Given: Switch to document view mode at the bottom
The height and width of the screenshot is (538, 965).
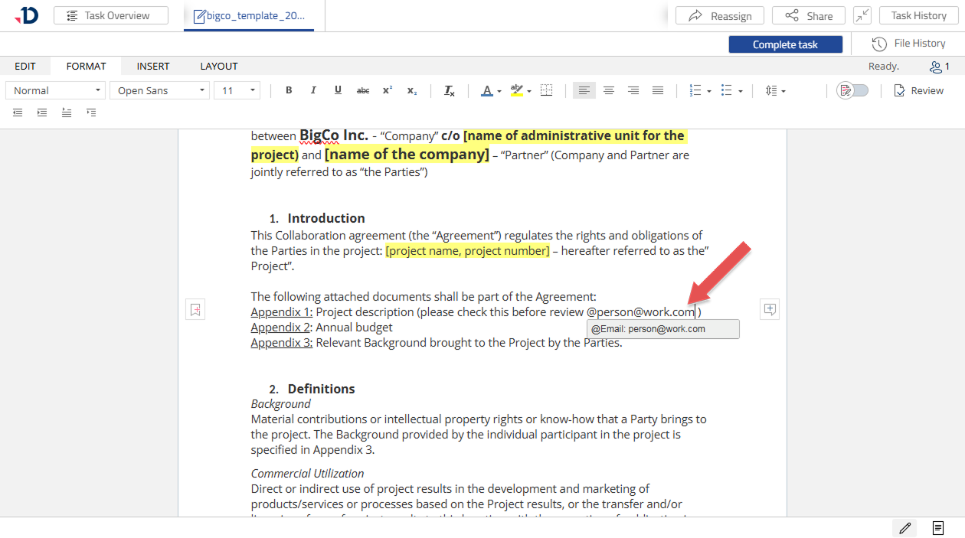Looking at the screenshot, I should point(937,528).
